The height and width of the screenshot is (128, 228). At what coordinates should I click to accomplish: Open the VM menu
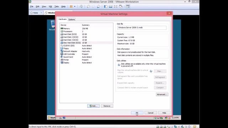(50, 6)
